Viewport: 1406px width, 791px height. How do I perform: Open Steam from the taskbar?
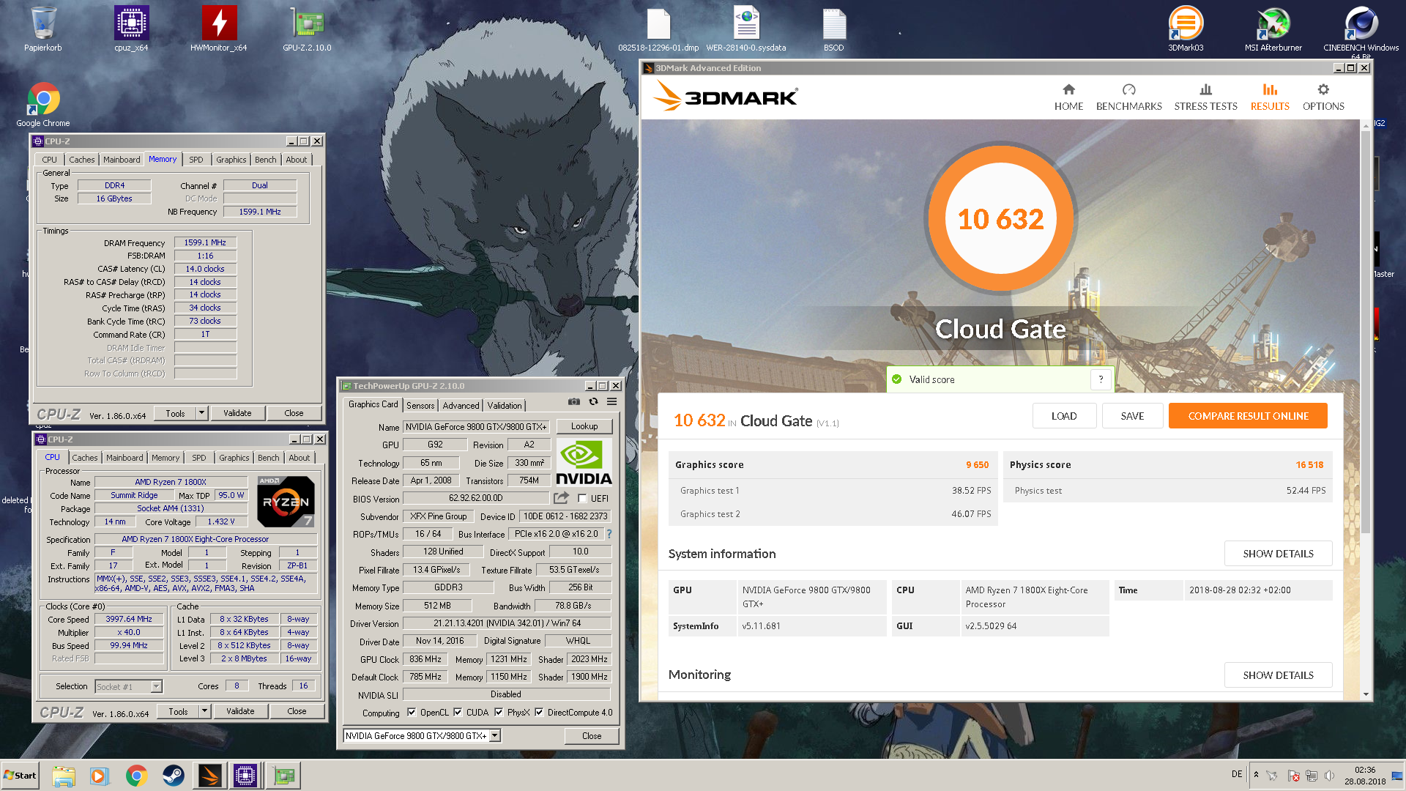coord(173,776)
